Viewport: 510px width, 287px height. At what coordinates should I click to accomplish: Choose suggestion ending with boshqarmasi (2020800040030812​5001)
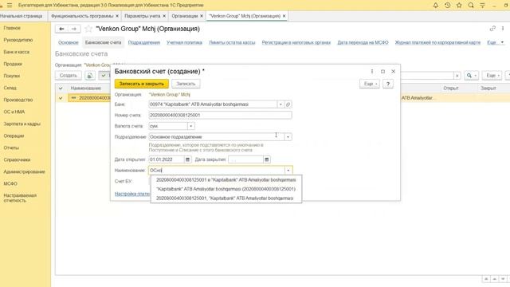pos(226,189)
